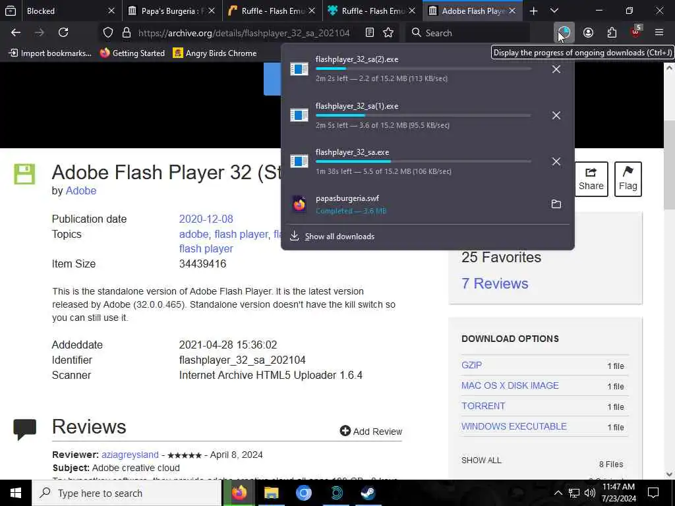
Task: Click the Share button
Action: [x=591, y=179]
